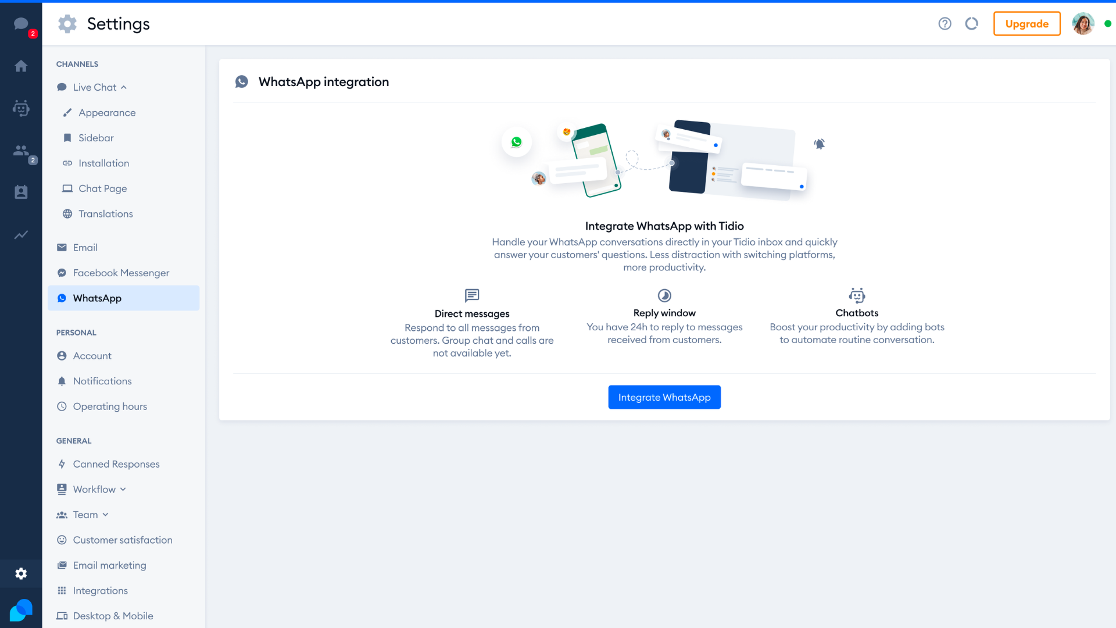Screen dimensions: 1116x628
Task: Click the usage circle icon near Upgrade
Action: pyautogui.click(x=971, y=24)
